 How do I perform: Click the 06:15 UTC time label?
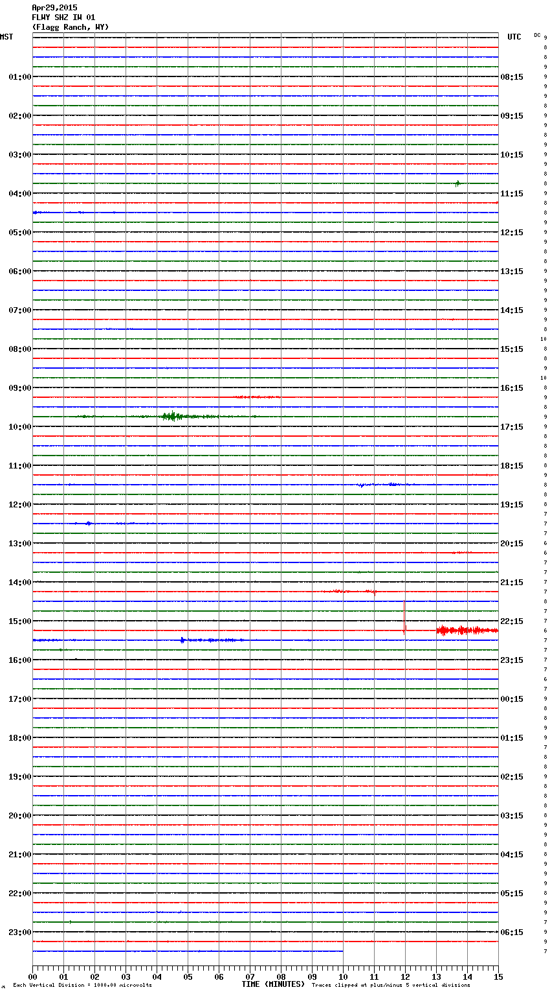pos(512,932)
